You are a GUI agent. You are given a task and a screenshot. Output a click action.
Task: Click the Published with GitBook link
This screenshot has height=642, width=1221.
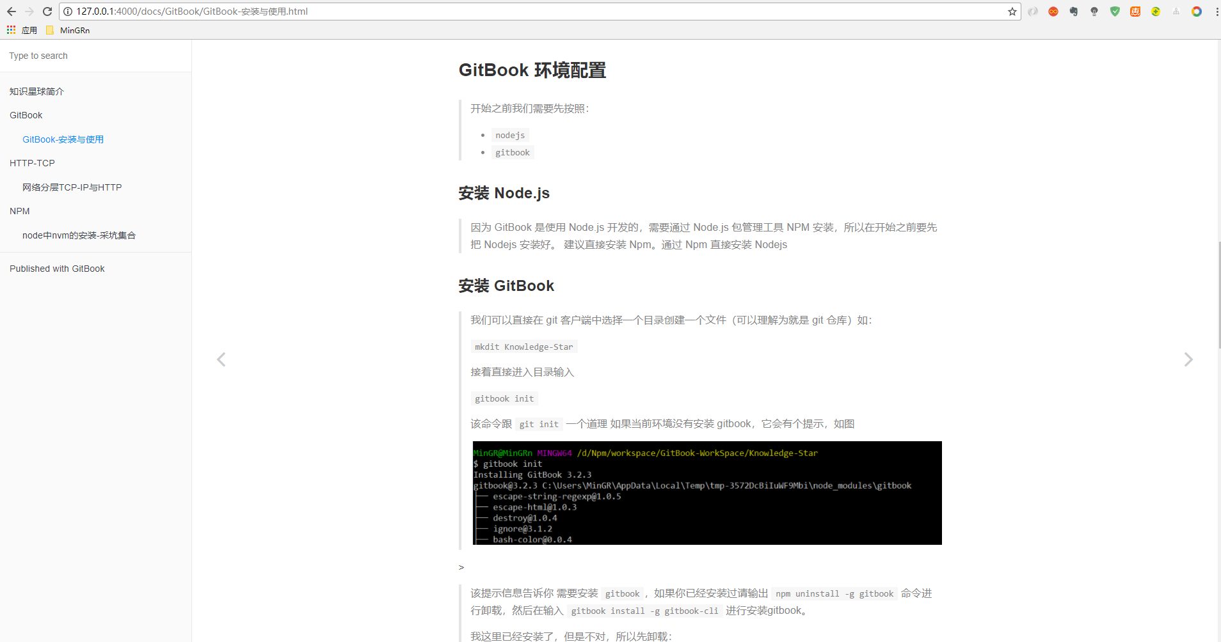point(57,269)
